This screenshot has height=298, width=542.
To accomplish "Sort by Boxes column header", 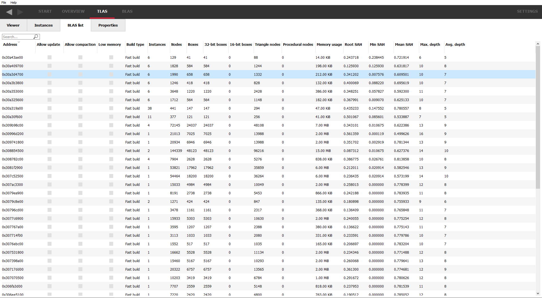I will 193,44.
